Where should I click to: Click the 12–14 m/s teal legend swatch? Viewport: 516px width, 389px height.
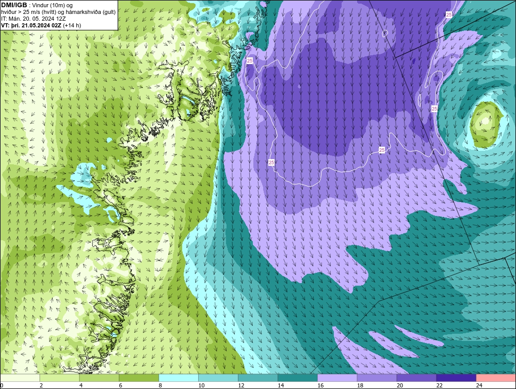258,378
